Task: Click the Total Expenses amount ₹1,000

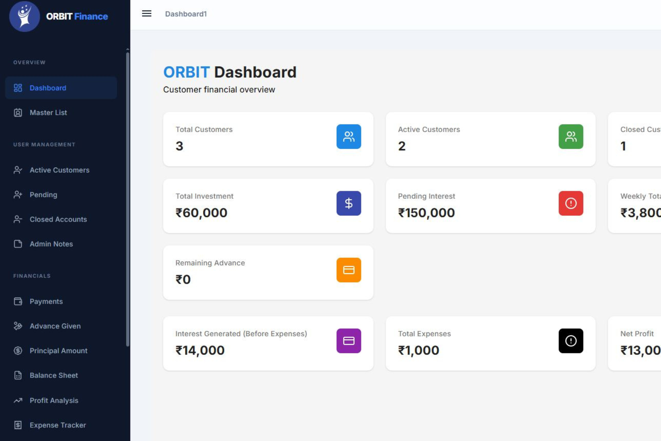Action: point(418,350)
